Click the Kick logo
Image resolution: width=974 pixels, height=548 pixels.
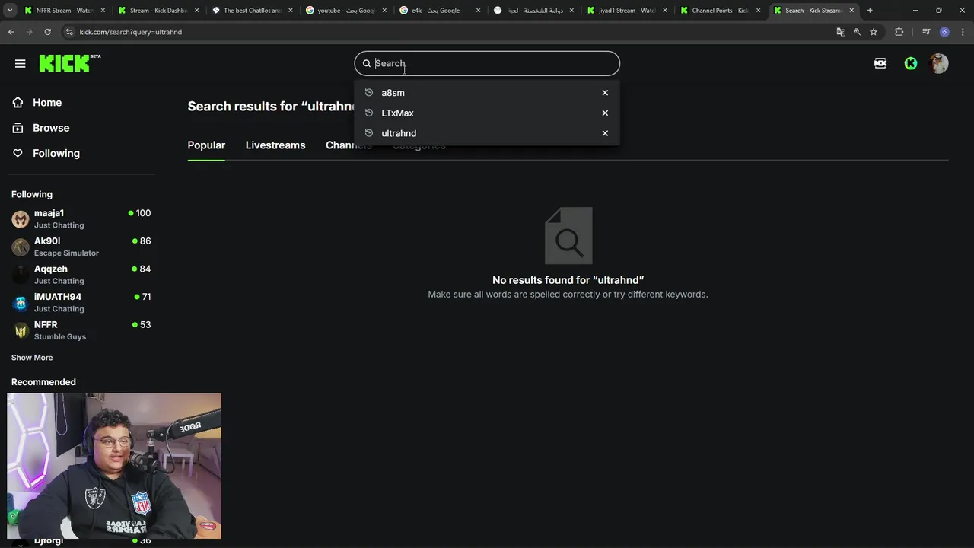click(69, 63)
